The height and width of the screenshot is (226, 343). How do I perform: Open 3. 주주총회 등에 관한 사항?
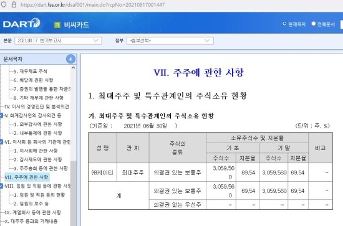point(41,168)
